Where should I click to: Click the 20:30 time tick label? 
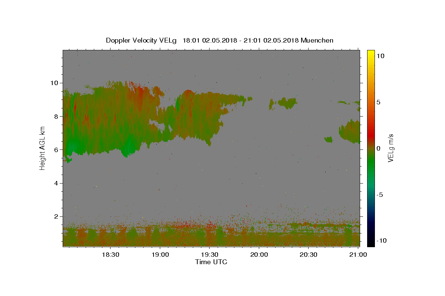308,255
